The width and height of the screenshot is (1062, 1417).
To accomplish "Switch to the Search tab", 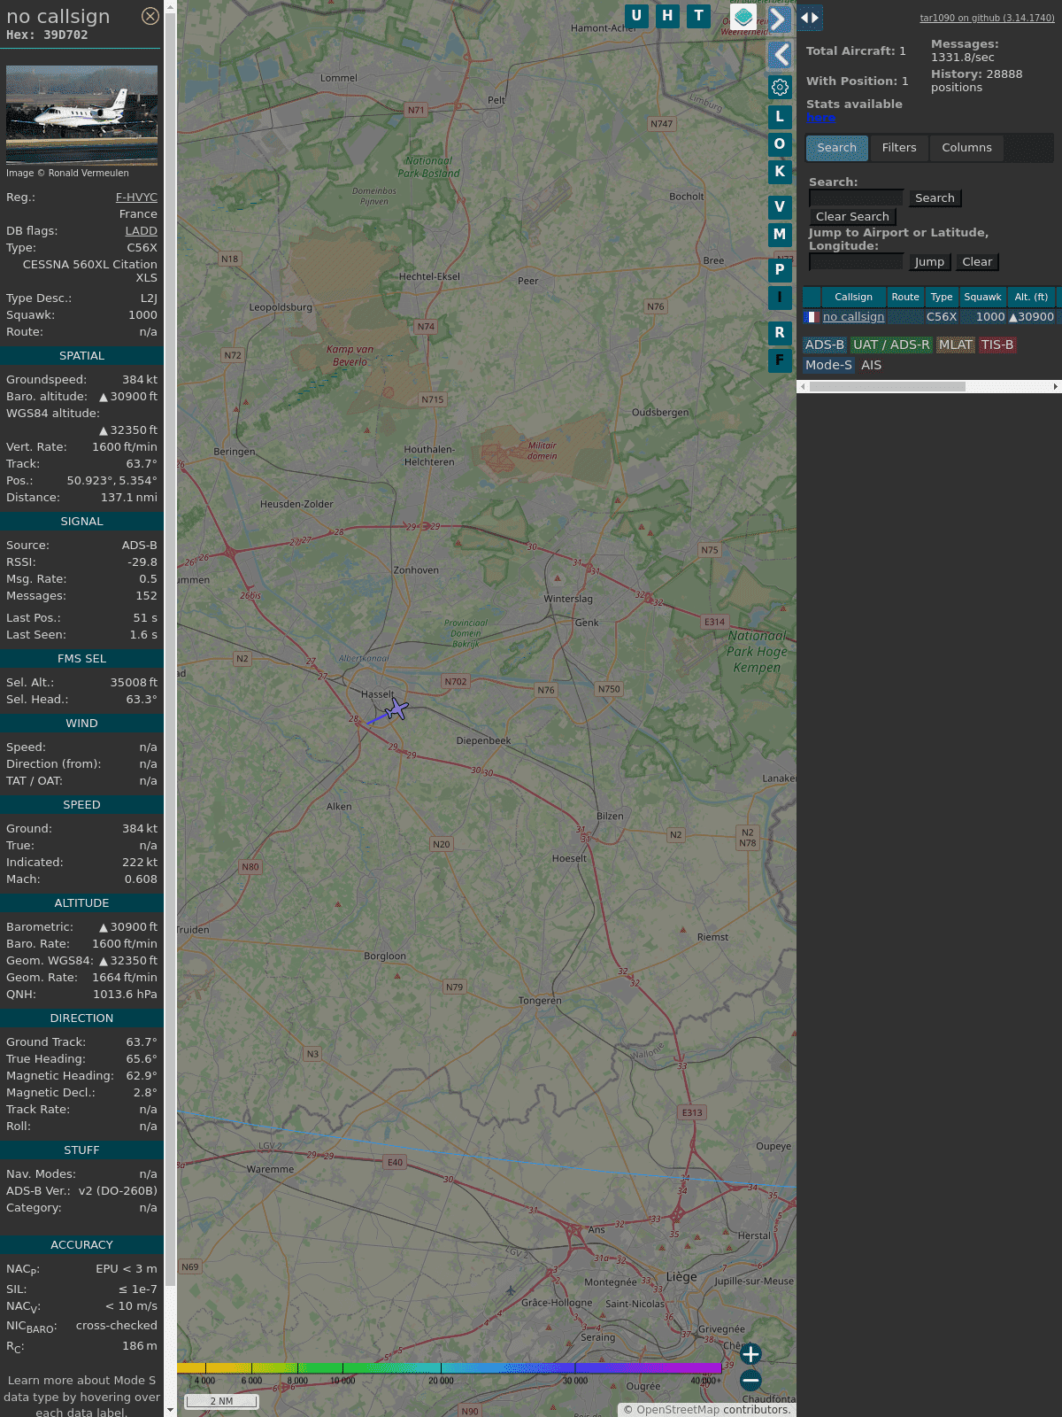I will (x=837, y=148).
